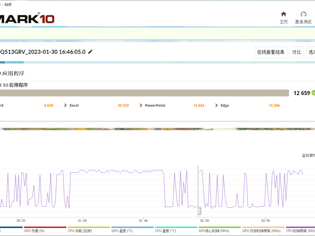Image resolution: width=315 pixels, height=236 pixels.
Task: Click the 在线查看结果 button
Action: click(271, 52)
